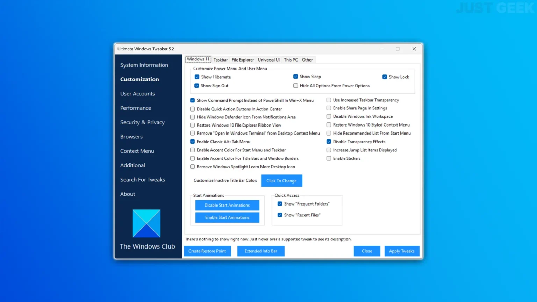The image size is (537, 302).
Task: Check Enable Stickers option
Action: pyautogui.click(x=329, y=158)
